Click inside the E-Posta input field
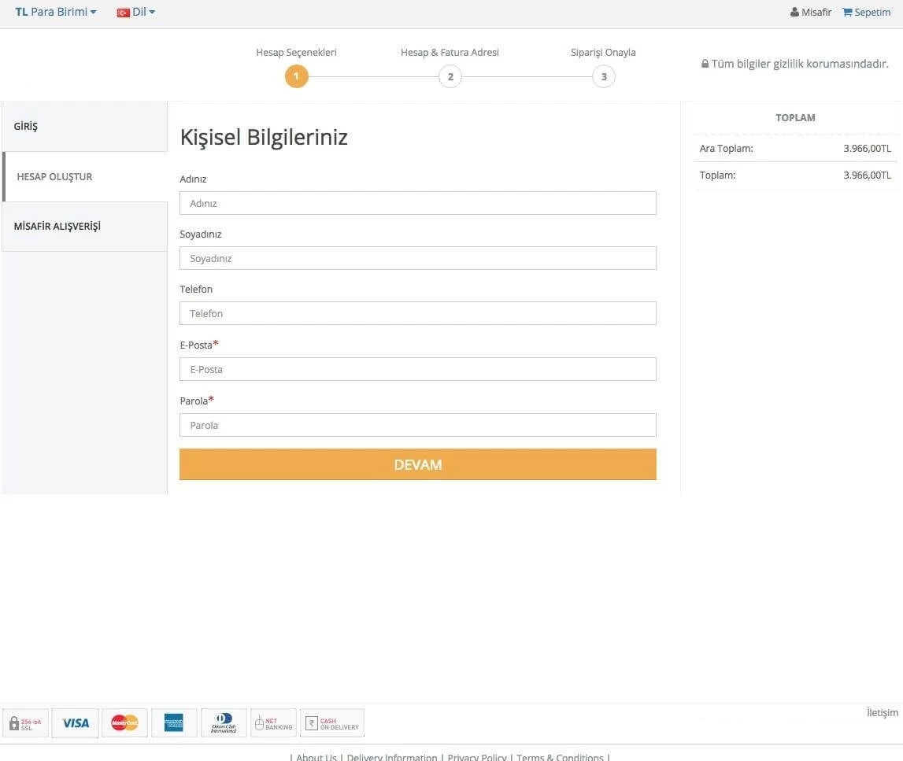 click(x=417, y=369)
